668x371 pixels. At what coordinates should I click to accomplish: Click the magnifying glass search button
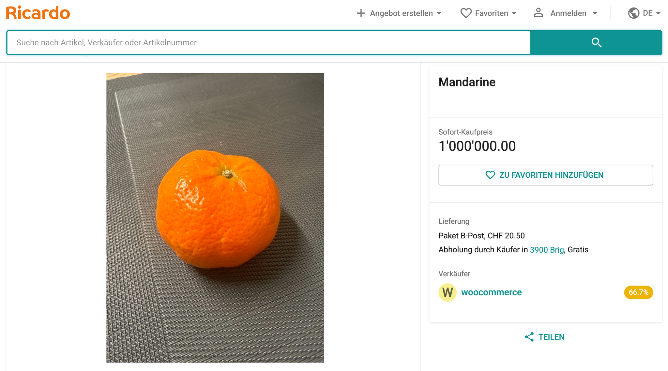pos(596,43)
